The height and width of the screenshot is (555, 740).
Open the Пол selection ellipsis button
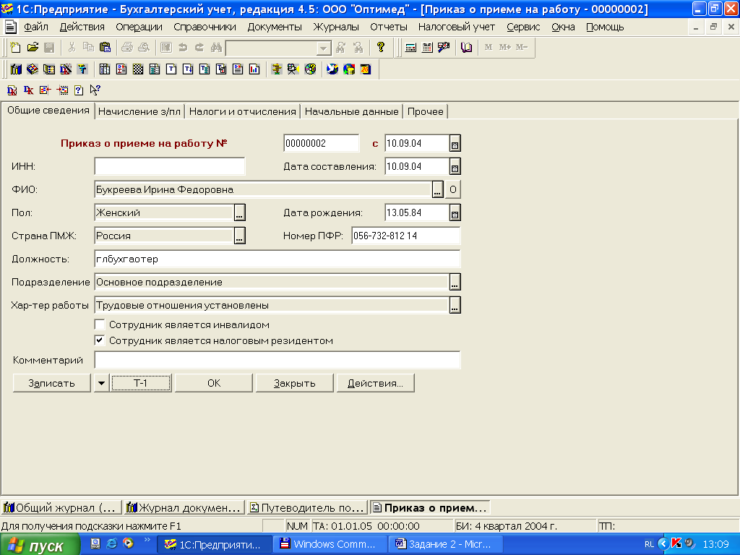coord(240,213)
